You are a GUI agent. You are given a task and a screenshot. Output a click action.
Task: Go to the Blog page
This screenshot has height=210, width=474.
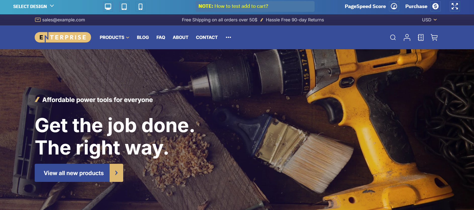click(143, 37)
